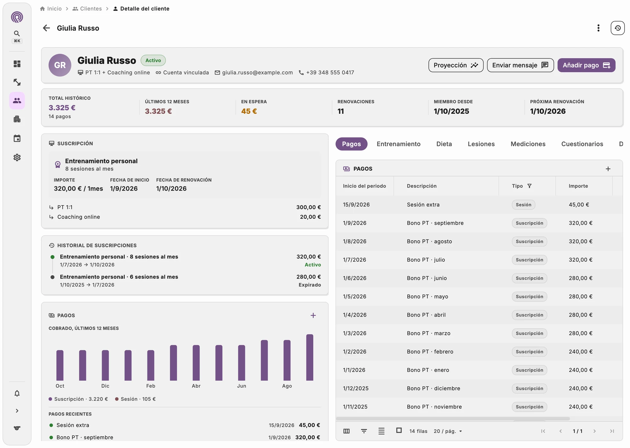
Task: Click the plus in left PAGOS chart card
Action: [x=313, y=315]
